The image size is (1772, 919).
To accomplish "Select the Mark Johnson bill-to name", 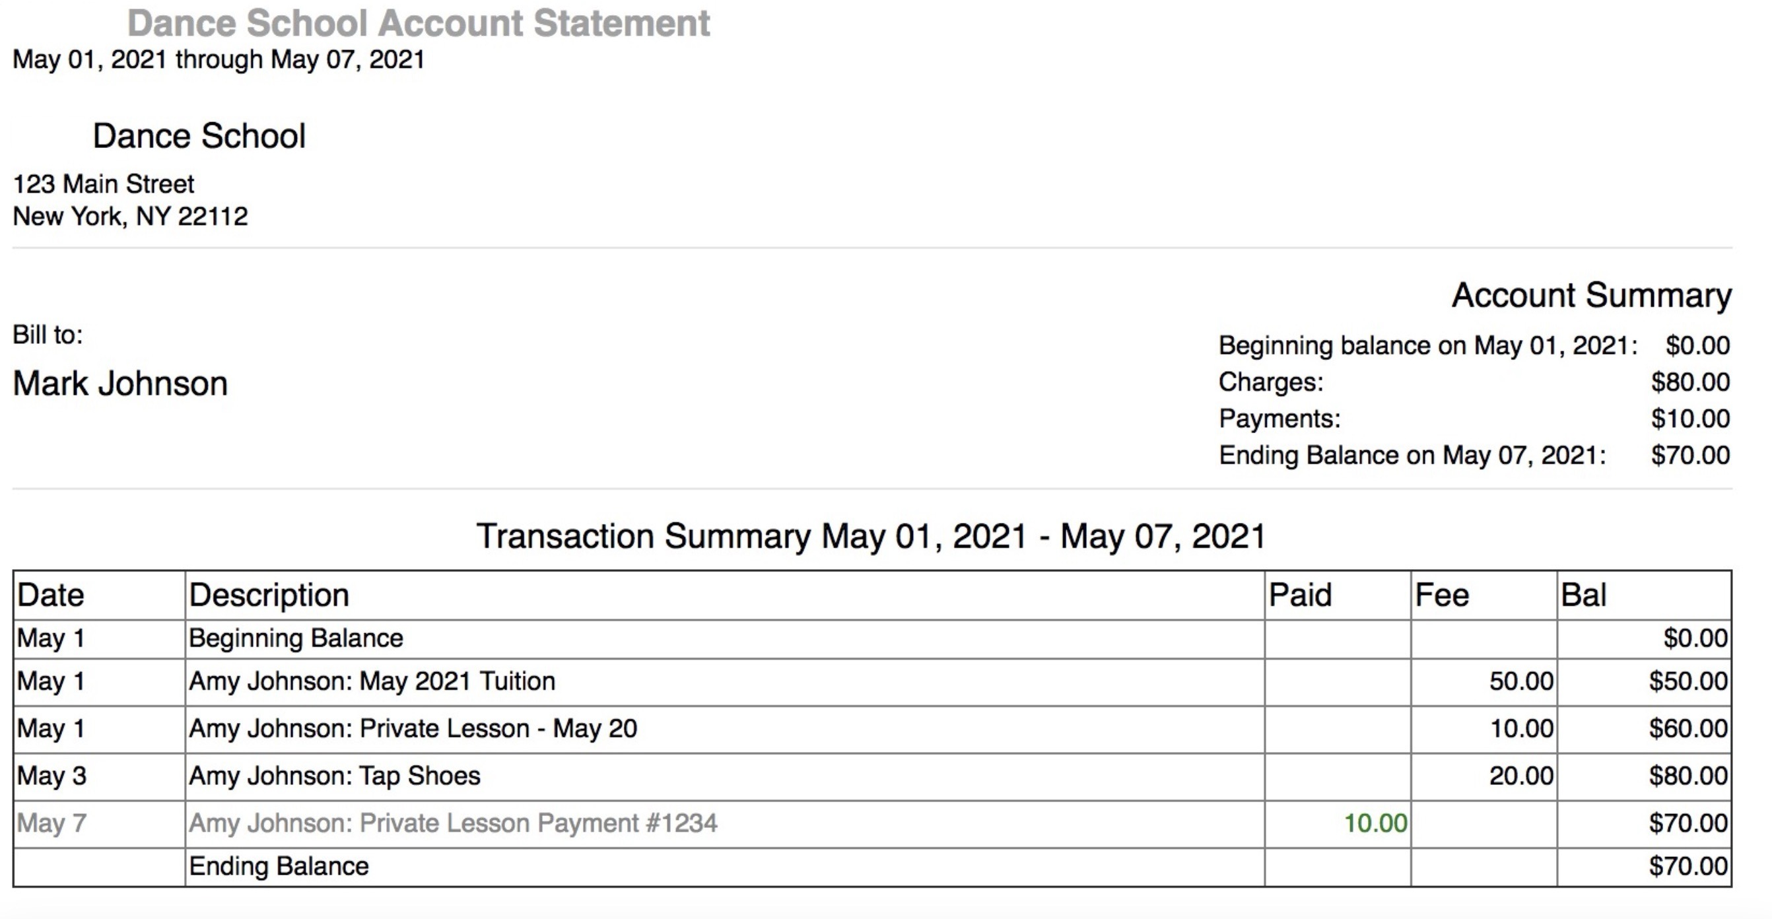I will 120,384.
